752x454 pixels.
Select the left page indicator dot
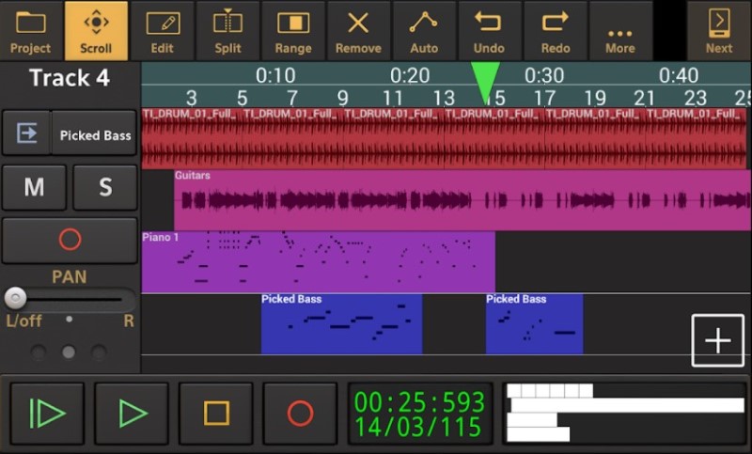point(39,352)
